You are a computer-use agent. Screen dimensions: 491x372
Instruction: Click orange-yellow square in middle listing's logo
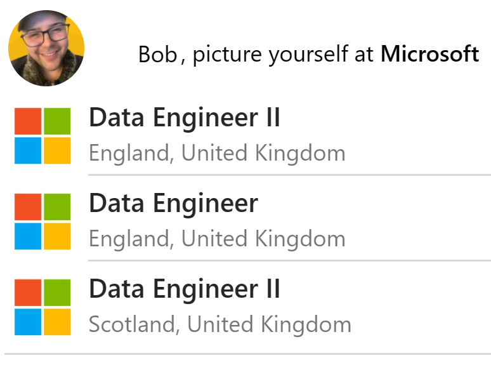[x=57, y=236]
